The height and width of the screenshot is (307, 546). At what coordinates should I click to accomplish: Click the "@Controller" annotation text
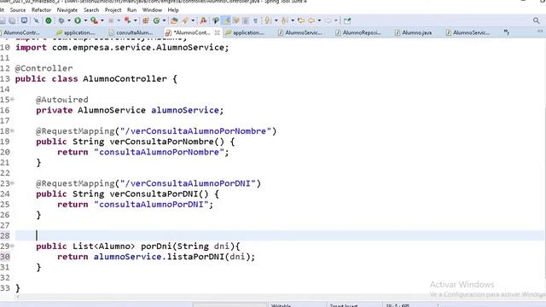coord(44,68)
